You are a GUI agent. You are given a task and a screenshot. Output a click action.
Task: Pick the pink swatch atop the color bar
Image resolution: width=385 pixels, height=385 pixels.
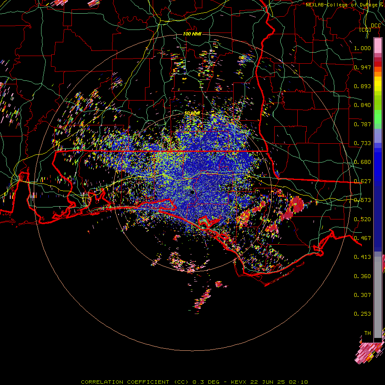pos(378,45)
